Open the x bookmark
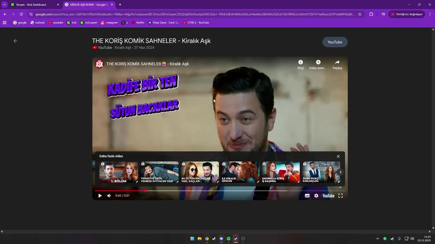Screen dimensions: 435x244 coord(125,23)
